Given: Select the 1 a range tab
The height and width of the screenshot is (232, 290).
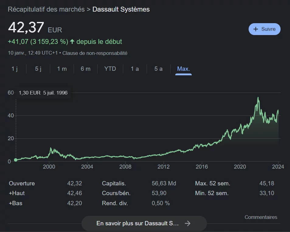Looking at the screenshot, I should point(135,69).
